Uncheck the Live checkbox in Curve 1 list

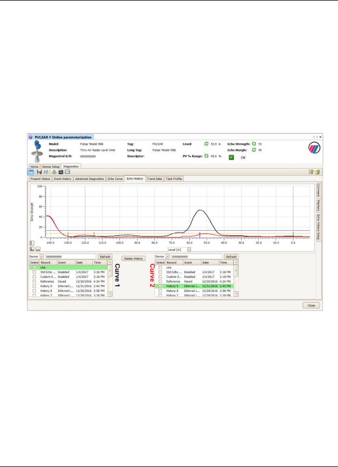[x=34, y=268]
